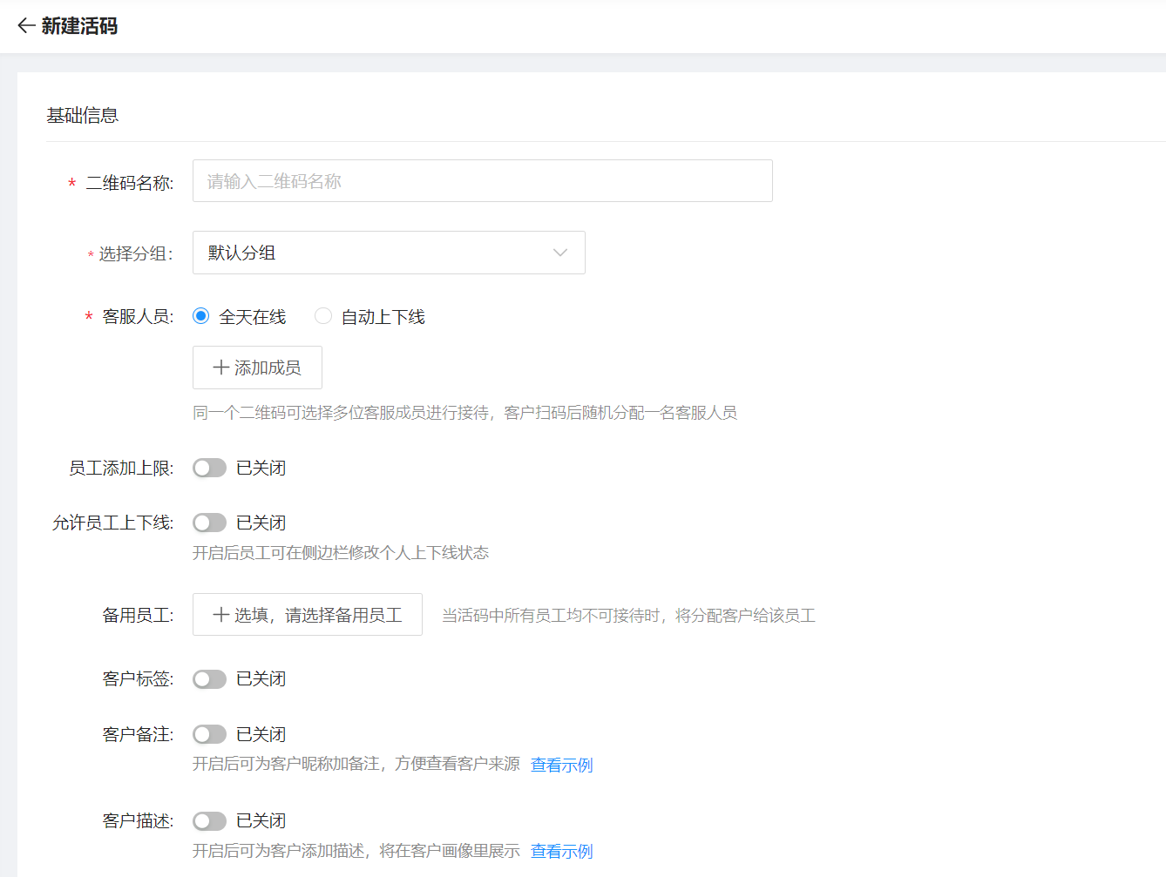
Task: Enable the 客户标签 switch
Action: (x=209, y=678)
